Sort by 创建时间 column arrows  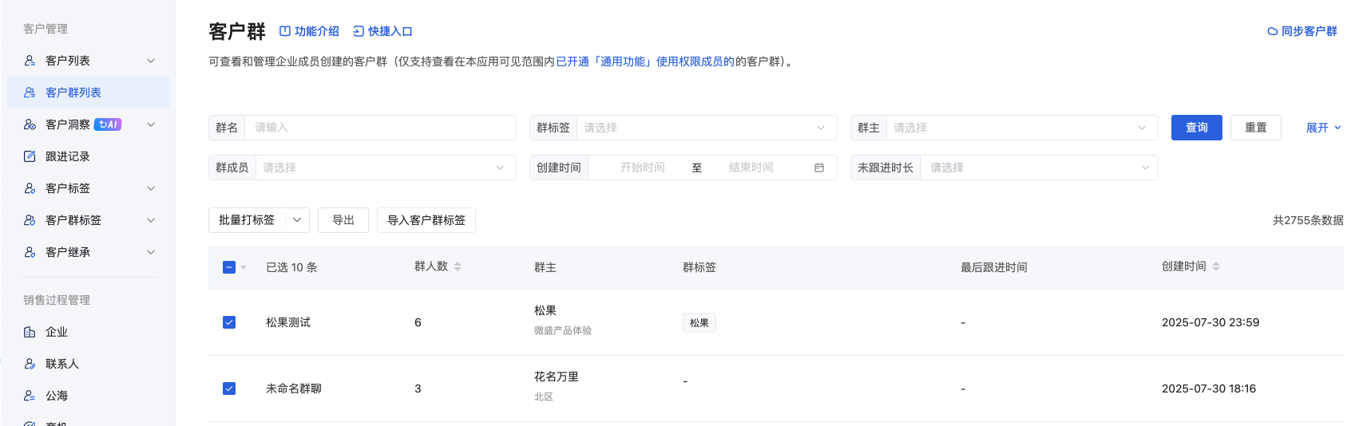[x=1216, y=266]
